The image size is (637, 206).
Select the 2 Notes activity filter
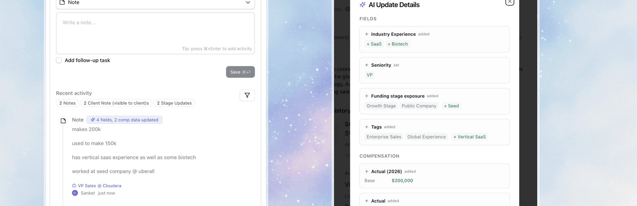(x=67, y=103)
